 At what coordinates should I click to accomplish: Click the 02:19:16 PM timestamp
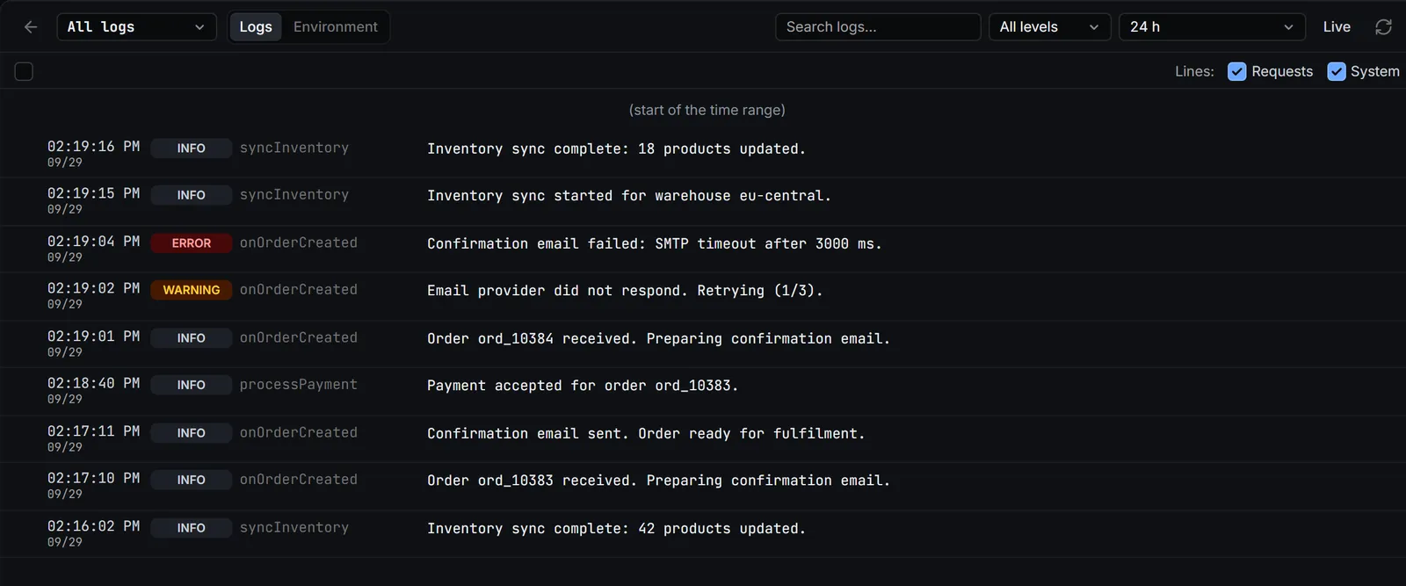tap(93, 147)
